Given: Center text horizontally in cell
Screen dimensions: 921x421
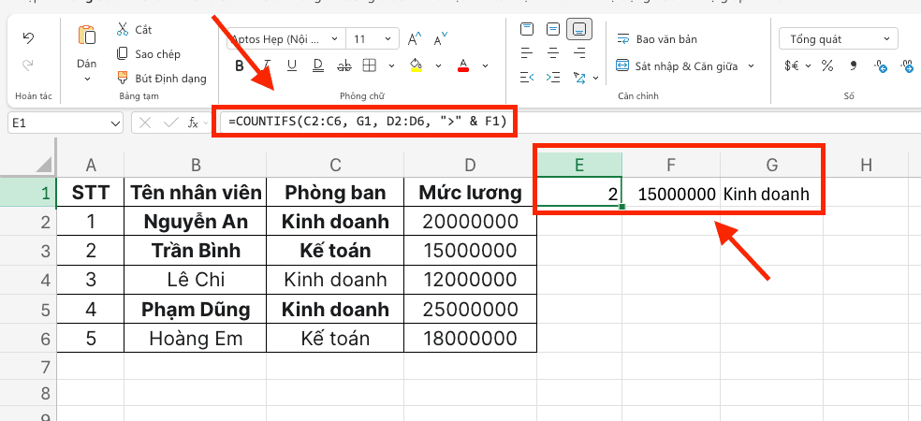Looking at the screenshot, I should [553, 52].
